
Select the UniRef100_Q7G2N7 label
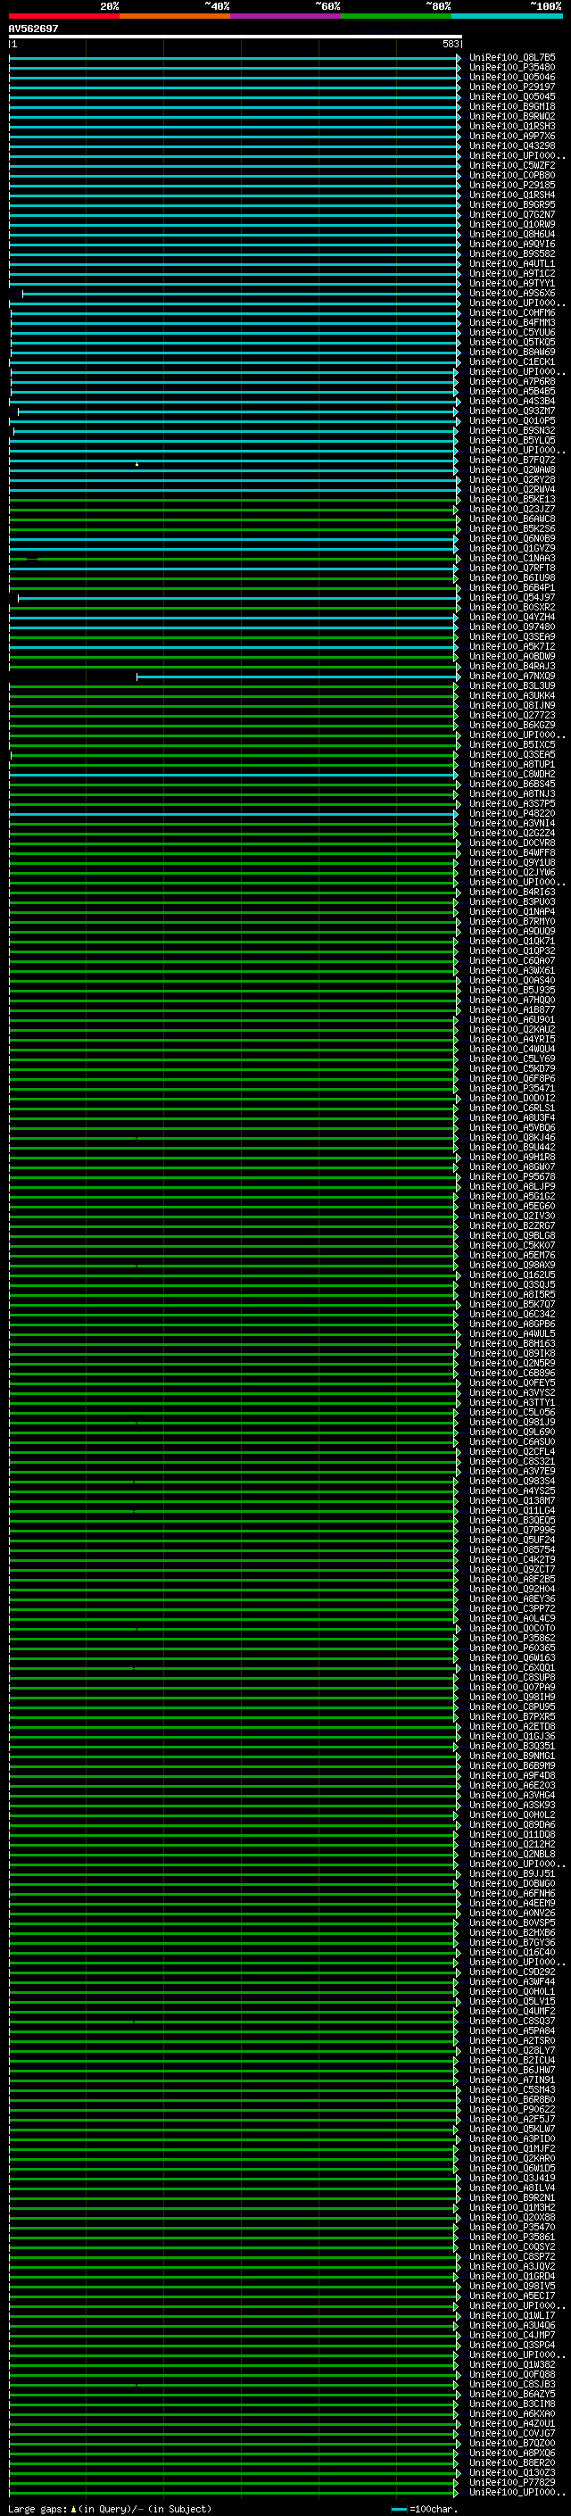point(512,214)
